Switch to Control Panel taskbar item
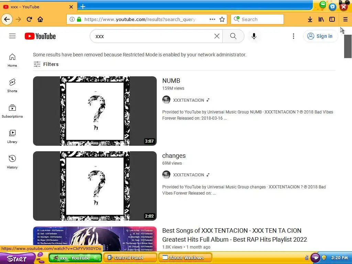Image resolution: width=352 pixels, height=264 pixels. pyautogui.click(x=130, y=258)
